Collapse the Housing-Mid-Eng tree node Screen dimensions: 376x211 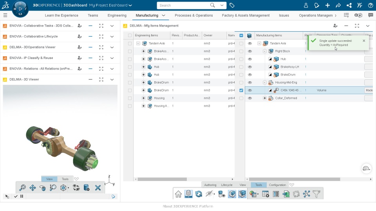point(265,82)
